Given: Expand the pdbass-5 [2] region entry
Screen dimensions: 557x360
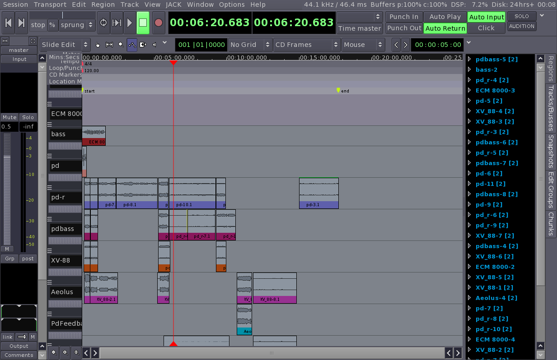Looking at the screenshot, I should 469,59.
